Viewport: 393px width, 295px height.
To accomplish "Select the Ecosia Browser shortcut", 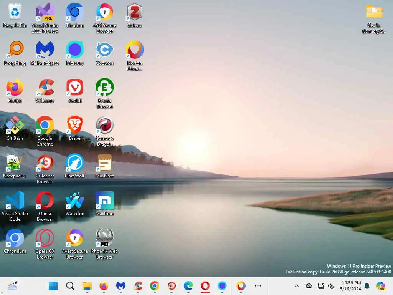I will [105, 93].
